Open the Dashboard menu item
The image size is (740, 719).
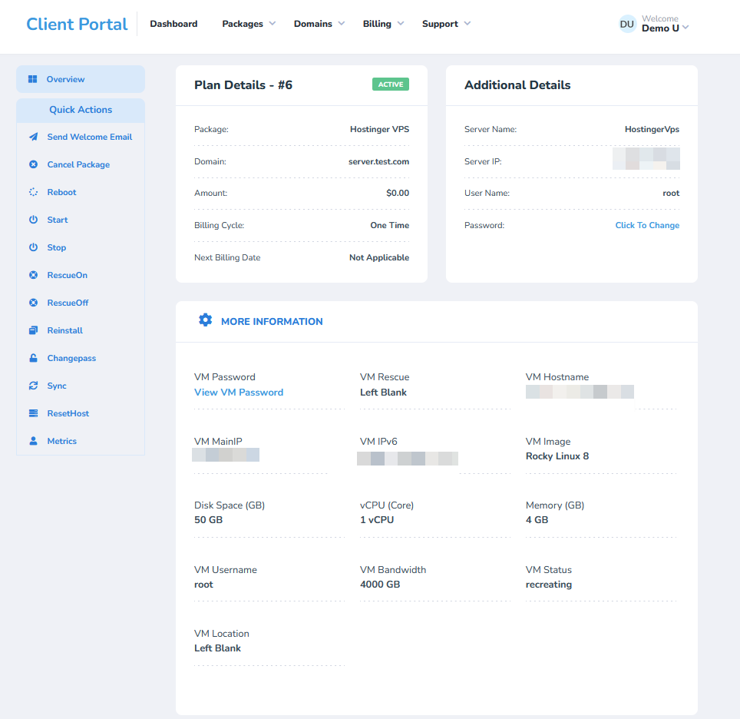(x=173, y=24)
